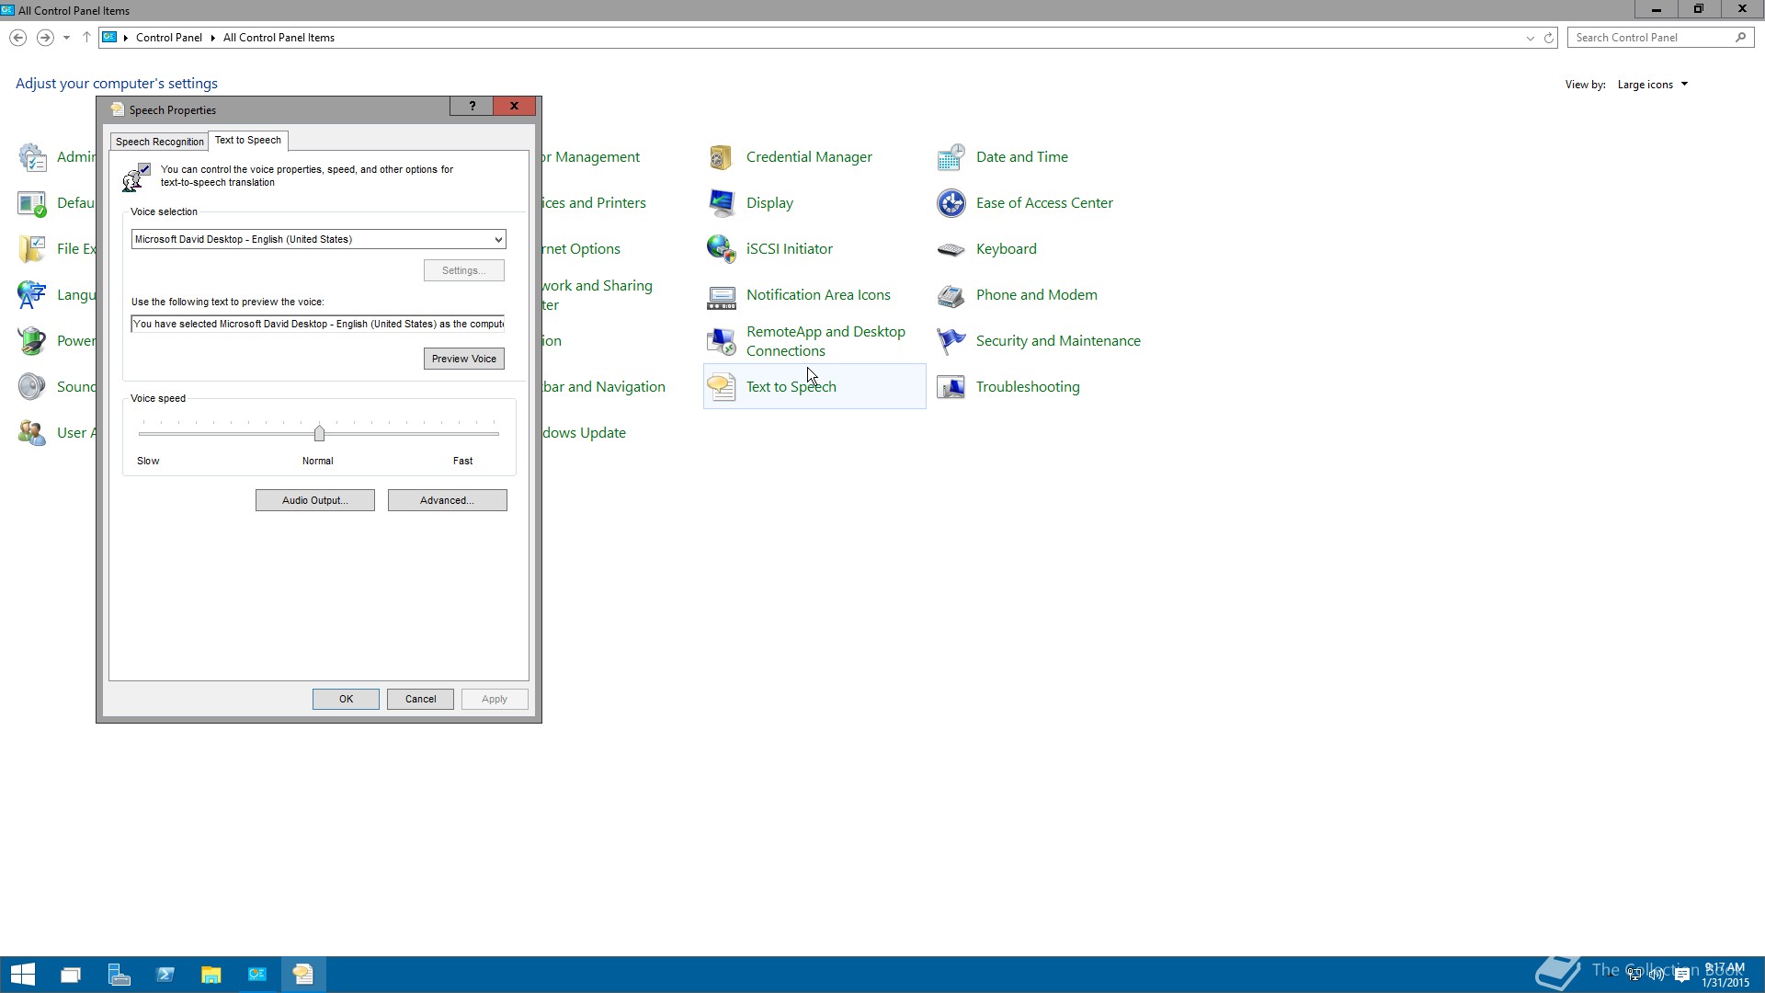This screenshot has width=1765, height=993.
Task: Click the voice Settings button
Action: tap(464, 270)
